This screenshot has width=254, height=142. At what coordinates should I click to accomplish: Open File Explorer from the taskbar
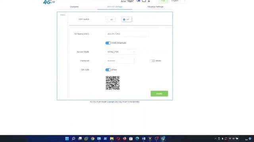click(112, 138)
